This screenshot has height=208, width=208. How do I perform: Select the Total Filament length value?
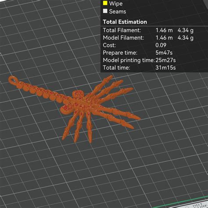pos(164,30)
